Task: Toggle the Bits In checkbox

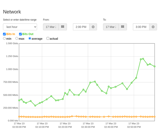Action: [4, 34]
